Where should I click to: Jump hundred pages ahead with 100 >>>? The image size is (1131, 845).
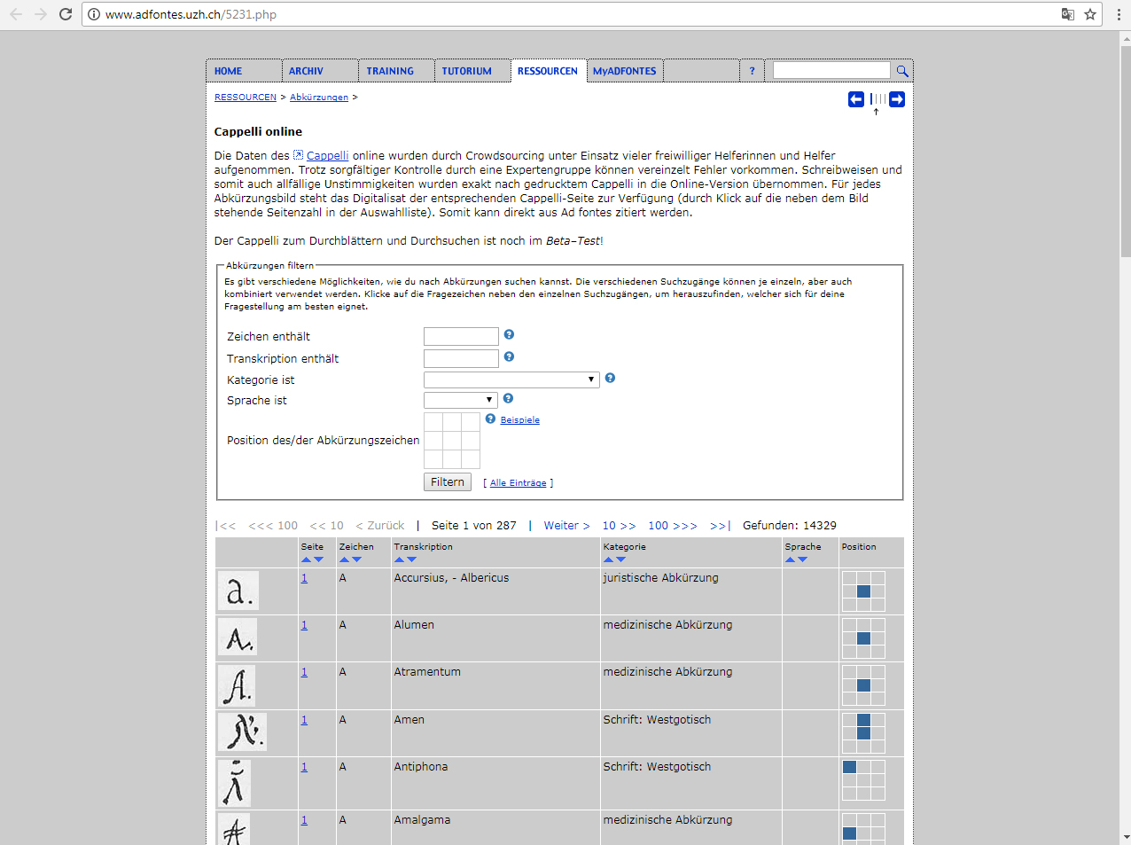pos(672,526)
